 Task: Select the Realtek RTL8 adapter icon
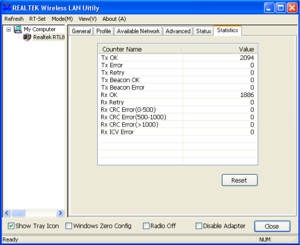click(27, 37)
